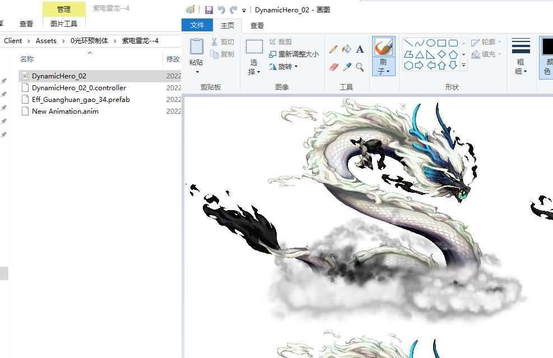Viewport: 553px width, 358px height.
Task: Click the rectangular Select tool icon
Action: point(254,47)
